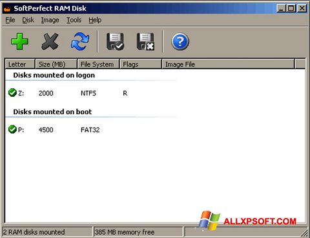The image size is (310, 238).
Task: Sort by the Flags column header
Action: tap(140, 64)
